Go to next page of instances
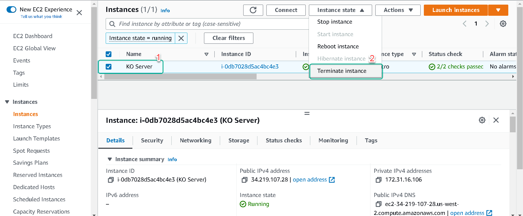Viewport: 523px width, 216px height. tap(487, 24)
